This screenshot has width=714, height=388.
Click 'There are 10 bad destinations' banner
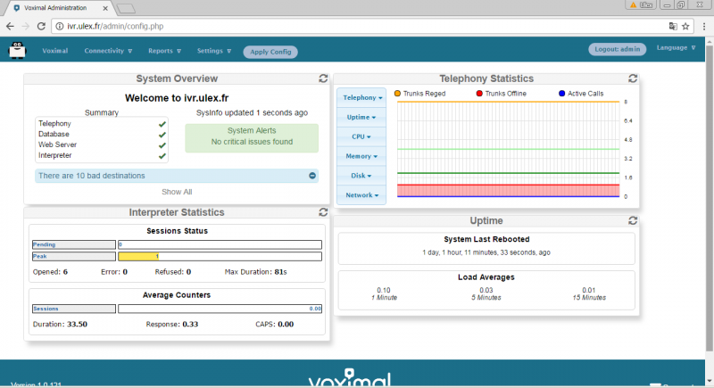click(x=177, y=176)
